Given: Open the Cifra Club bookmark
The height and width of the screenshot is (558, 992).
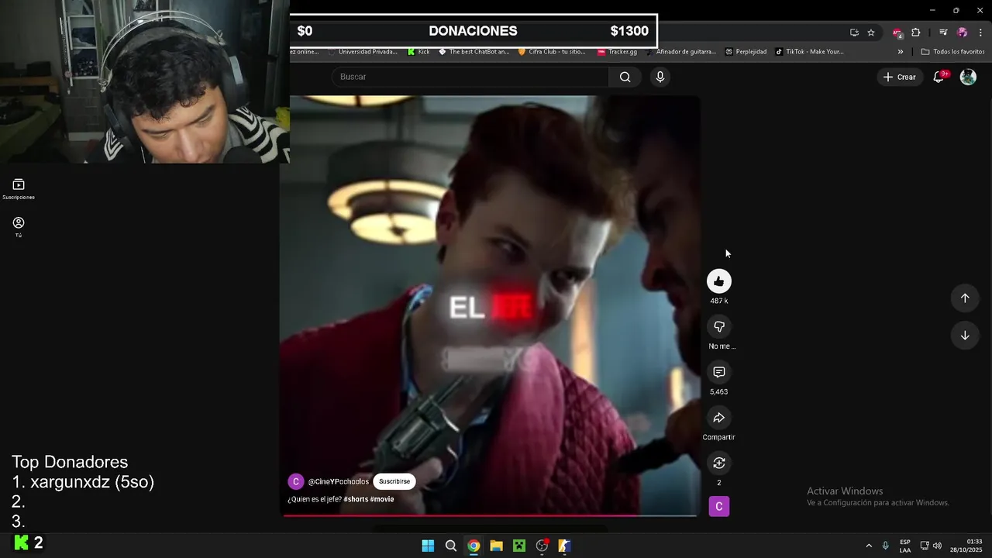Looking at the screenshot, I should tap(552, 52).
